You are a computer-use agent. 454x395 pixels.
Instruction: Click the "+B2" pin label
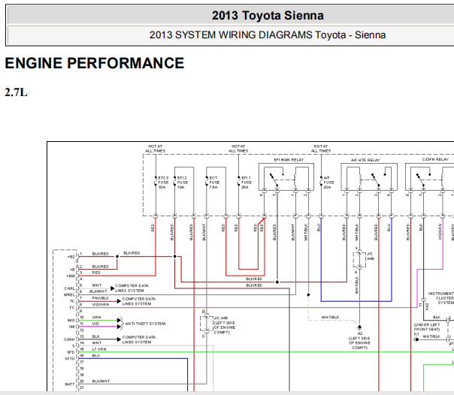coord(71,257)
